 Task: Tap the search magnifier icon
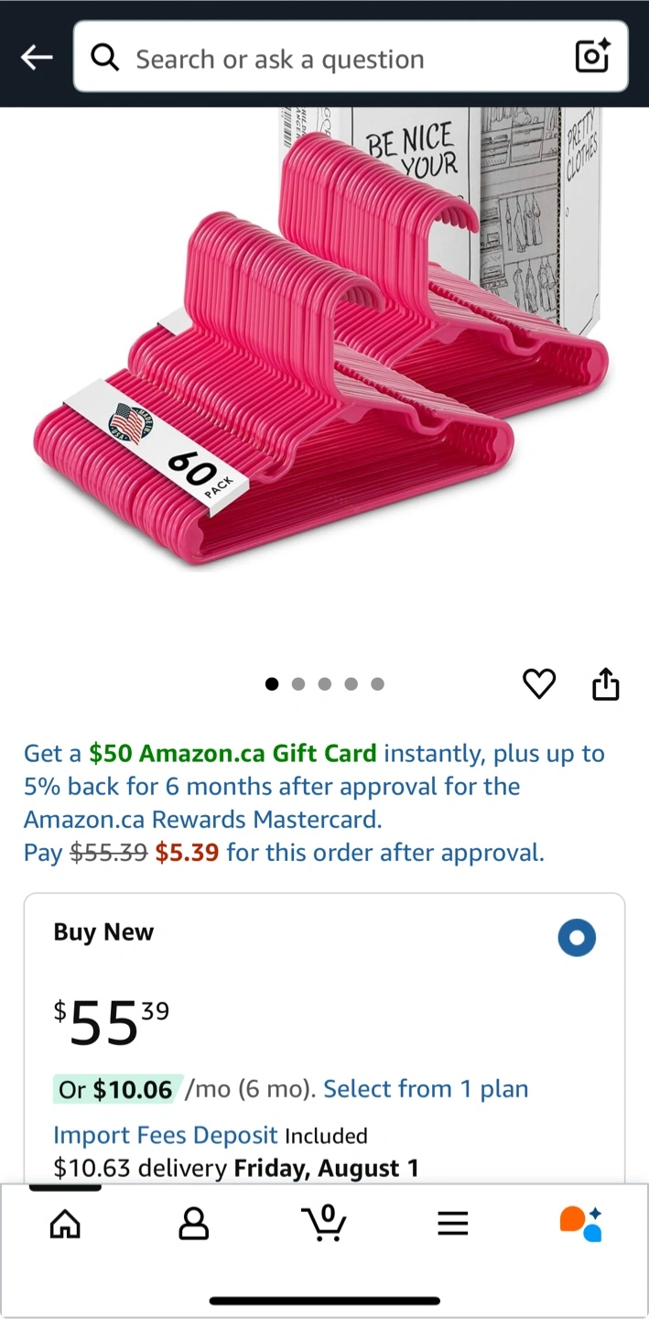click(x=105, y=58)
